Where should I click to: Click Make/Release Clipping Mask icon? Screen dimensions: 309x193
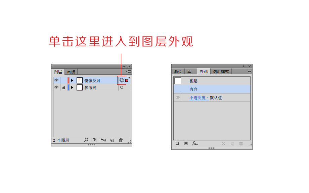94,140
